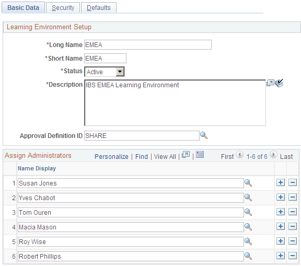Add a row after Macia Mason
The height and width of the screenshot is (266, 301).
[281, 226]
